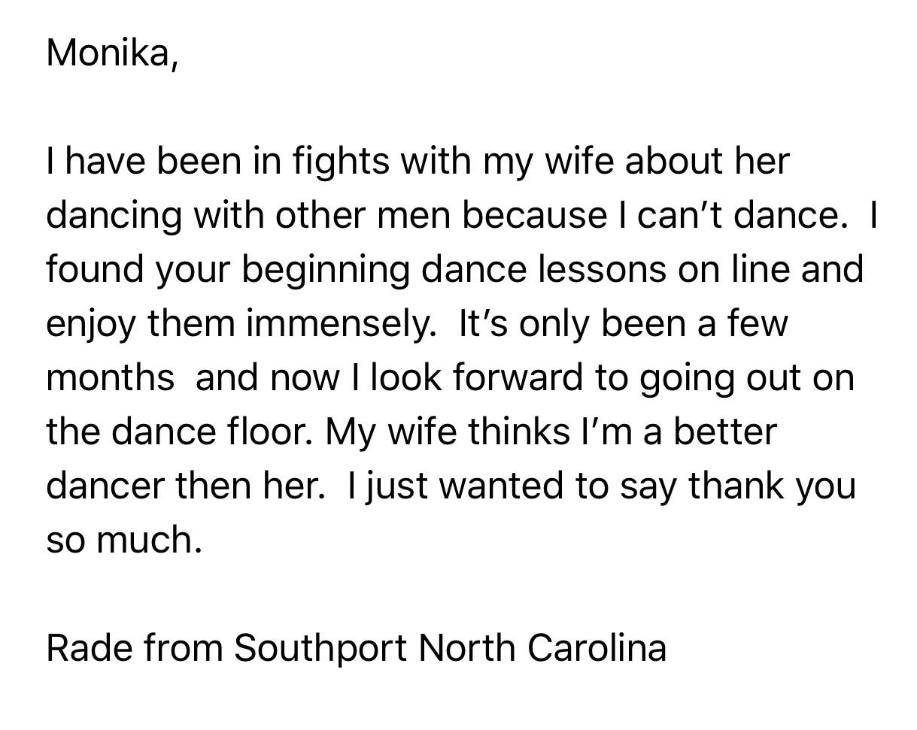
Task: Click the word "thinks" in the message
Action: [518, 432]
